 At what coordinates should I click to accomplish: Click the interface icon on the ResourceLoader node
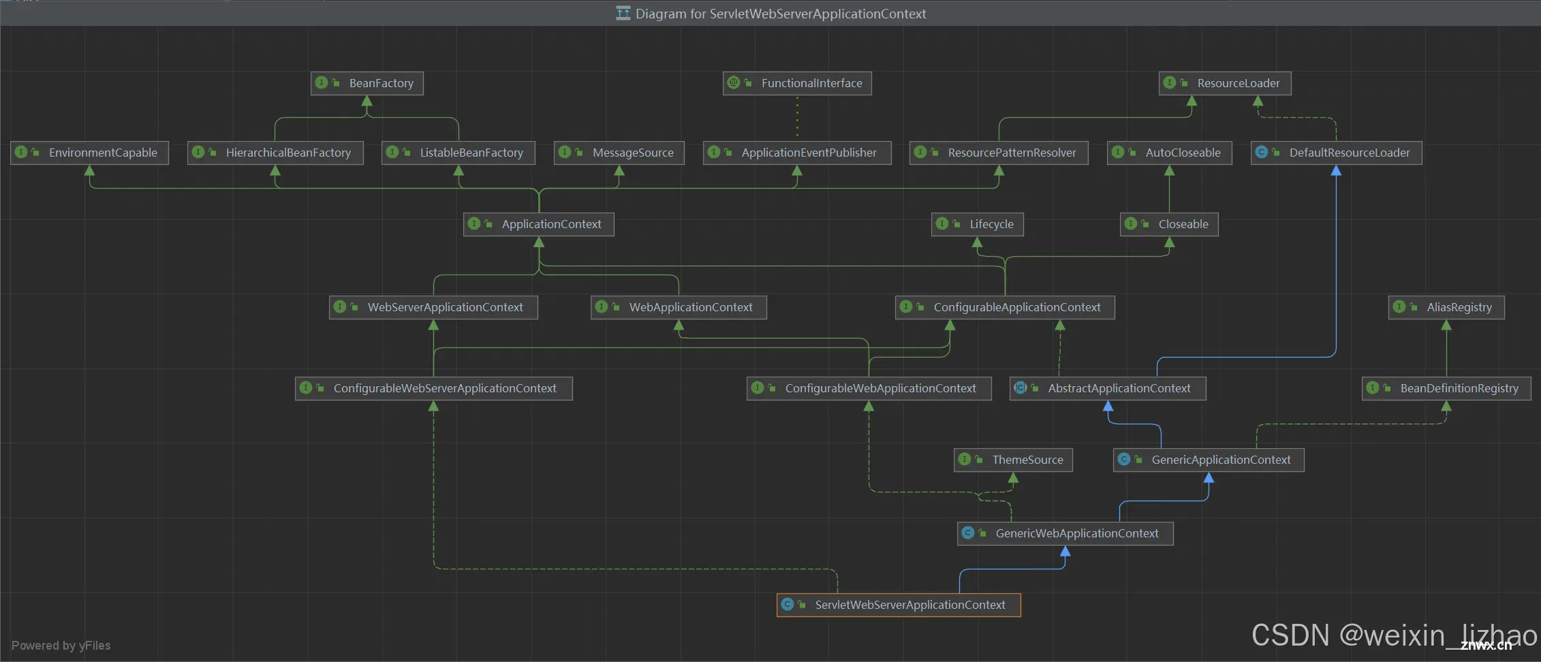[x=1170, y=82]
